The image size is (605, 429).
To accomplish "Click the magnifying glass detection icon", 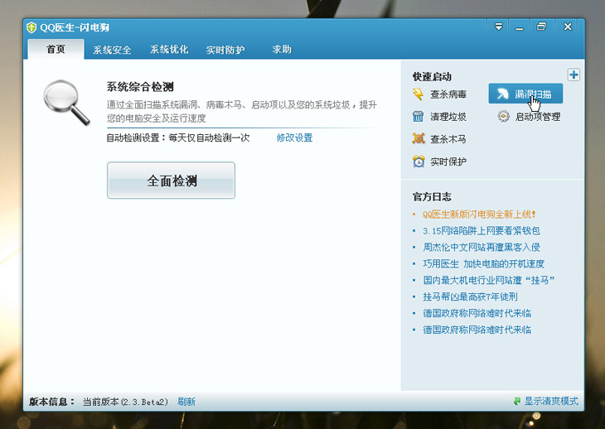I will pyautogui.click(x=66, y=102).
